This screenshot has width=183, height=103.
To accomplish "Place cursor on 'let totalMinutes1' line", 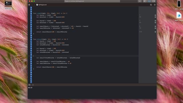I will [53, 45].
